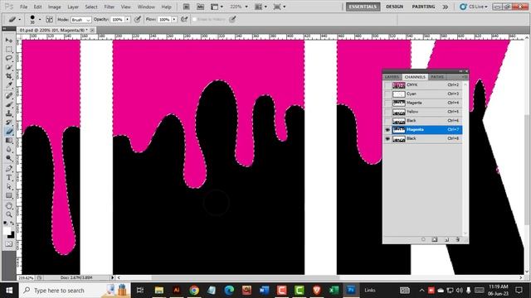Show the Ctrl+4 Magenta channel
The height and width of the screenshot is (298, 531).
pyautogui.click(x=387, y=103)
